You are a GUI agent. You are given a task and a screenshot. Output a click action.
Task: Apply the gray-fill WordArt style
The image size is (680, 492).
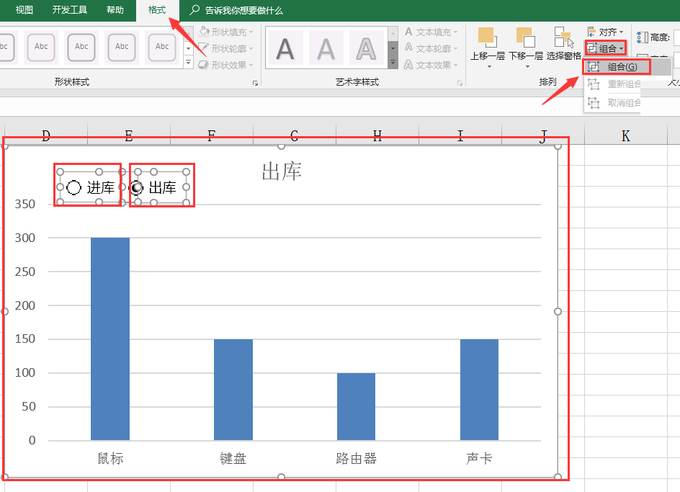click(x=326, y=48)
